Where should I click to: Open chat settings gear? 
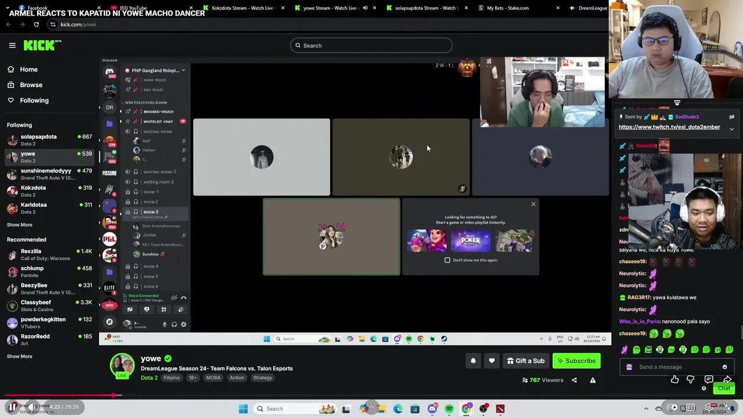pyautogui.click(x=704, y=388)
